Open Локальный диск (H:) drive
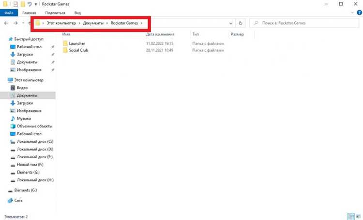Screen dimensions: 363x220 tap(35, 180)
